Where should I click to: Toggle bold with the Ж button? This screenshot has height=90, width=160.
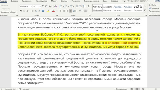21,11
